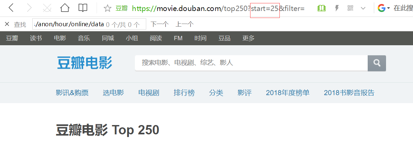Click the address bar URL text

click(x=218, y=8)
